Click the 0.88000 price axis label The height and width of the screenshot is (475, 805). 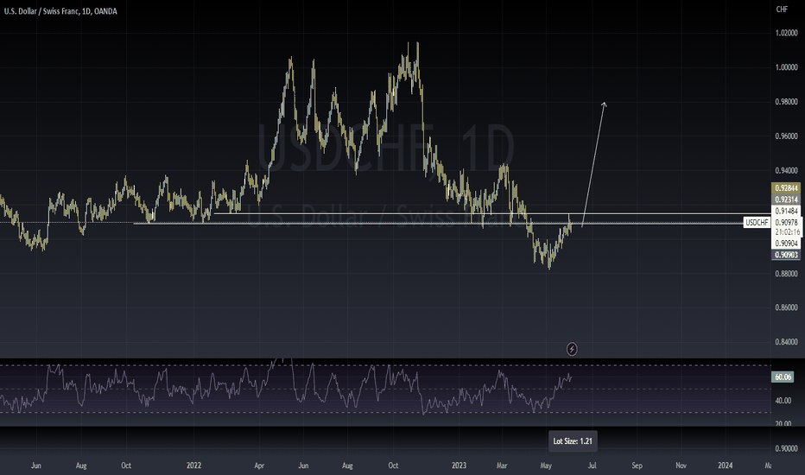pyautogui.click(x=786, y=274)
